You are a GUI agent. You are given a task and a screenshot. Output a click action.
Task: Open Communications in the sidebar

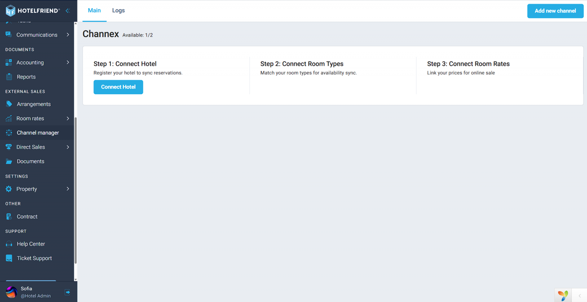pos(37,35)
